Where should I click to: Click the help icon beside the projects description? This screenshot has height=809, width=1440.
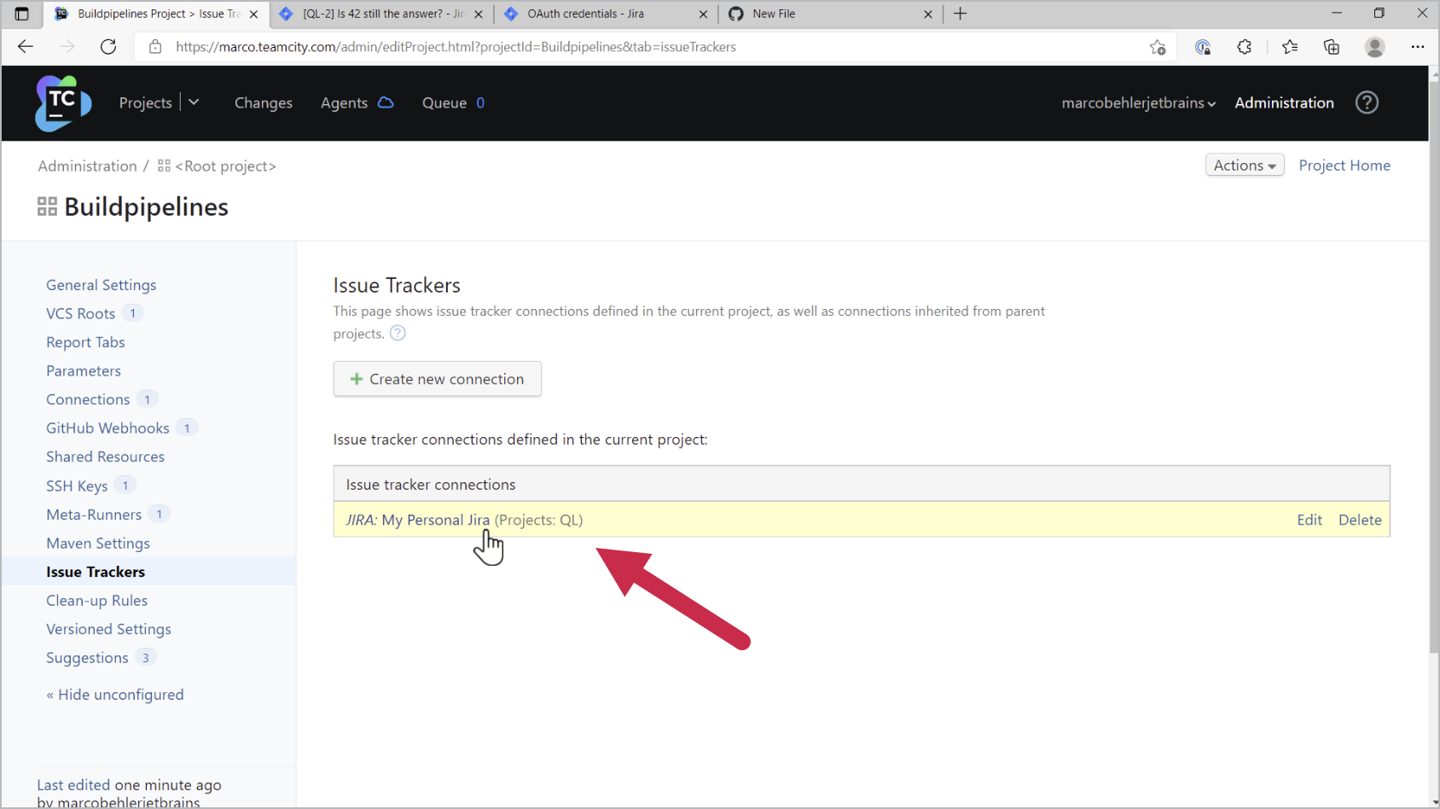(x=398, y=333)
